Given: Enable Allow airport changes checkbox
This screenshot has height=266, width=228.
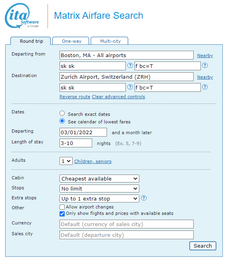Looking at the screenshot, I should pyautogui.click(x=62, y=207).
